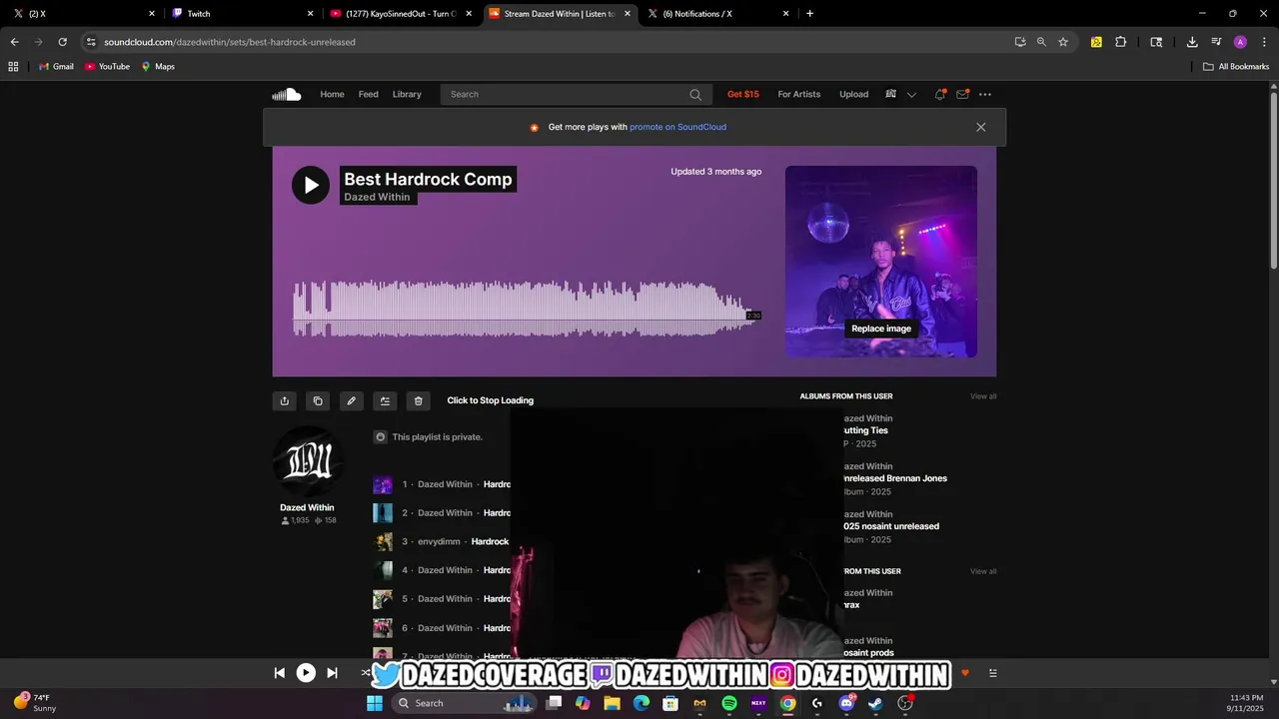Open Spotify from the taskbar

(729, 703)
